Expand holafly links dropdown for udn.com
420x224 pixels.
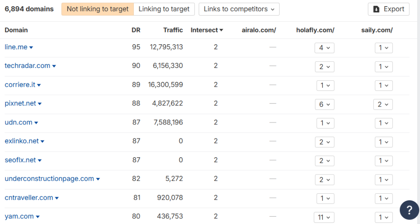(325, 123)
